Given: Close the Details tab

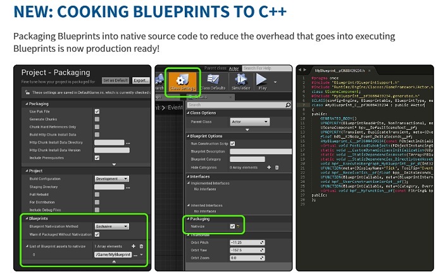Looking at the screenshot, I should tap(230, 97).
